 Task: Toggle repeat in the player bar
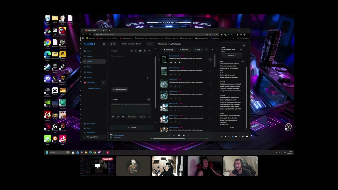[x=188, y=135]
